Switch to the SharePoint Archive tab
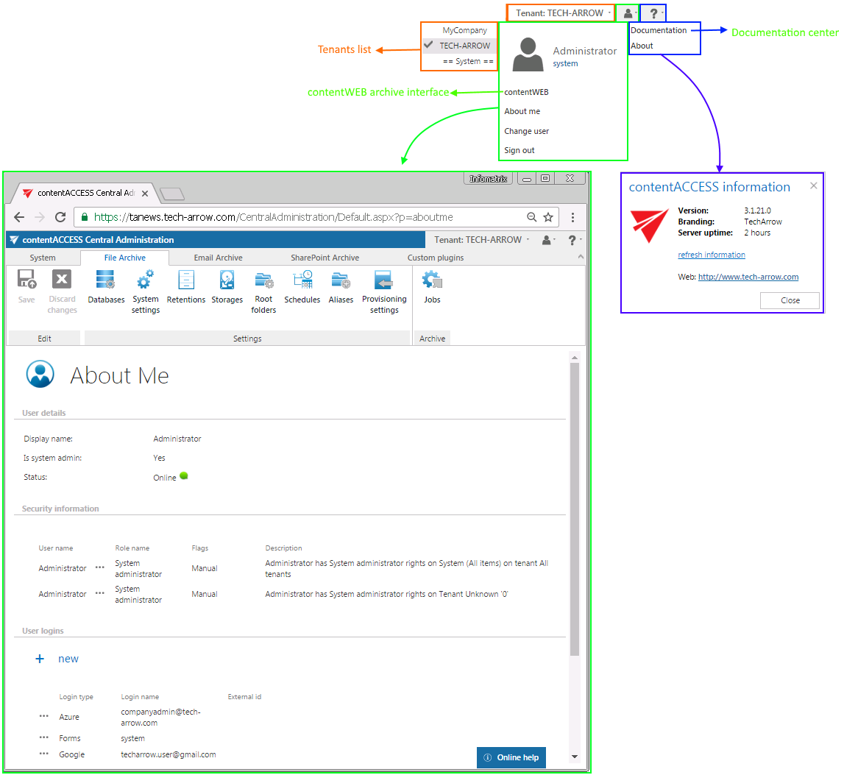 (x=325, y=258)
